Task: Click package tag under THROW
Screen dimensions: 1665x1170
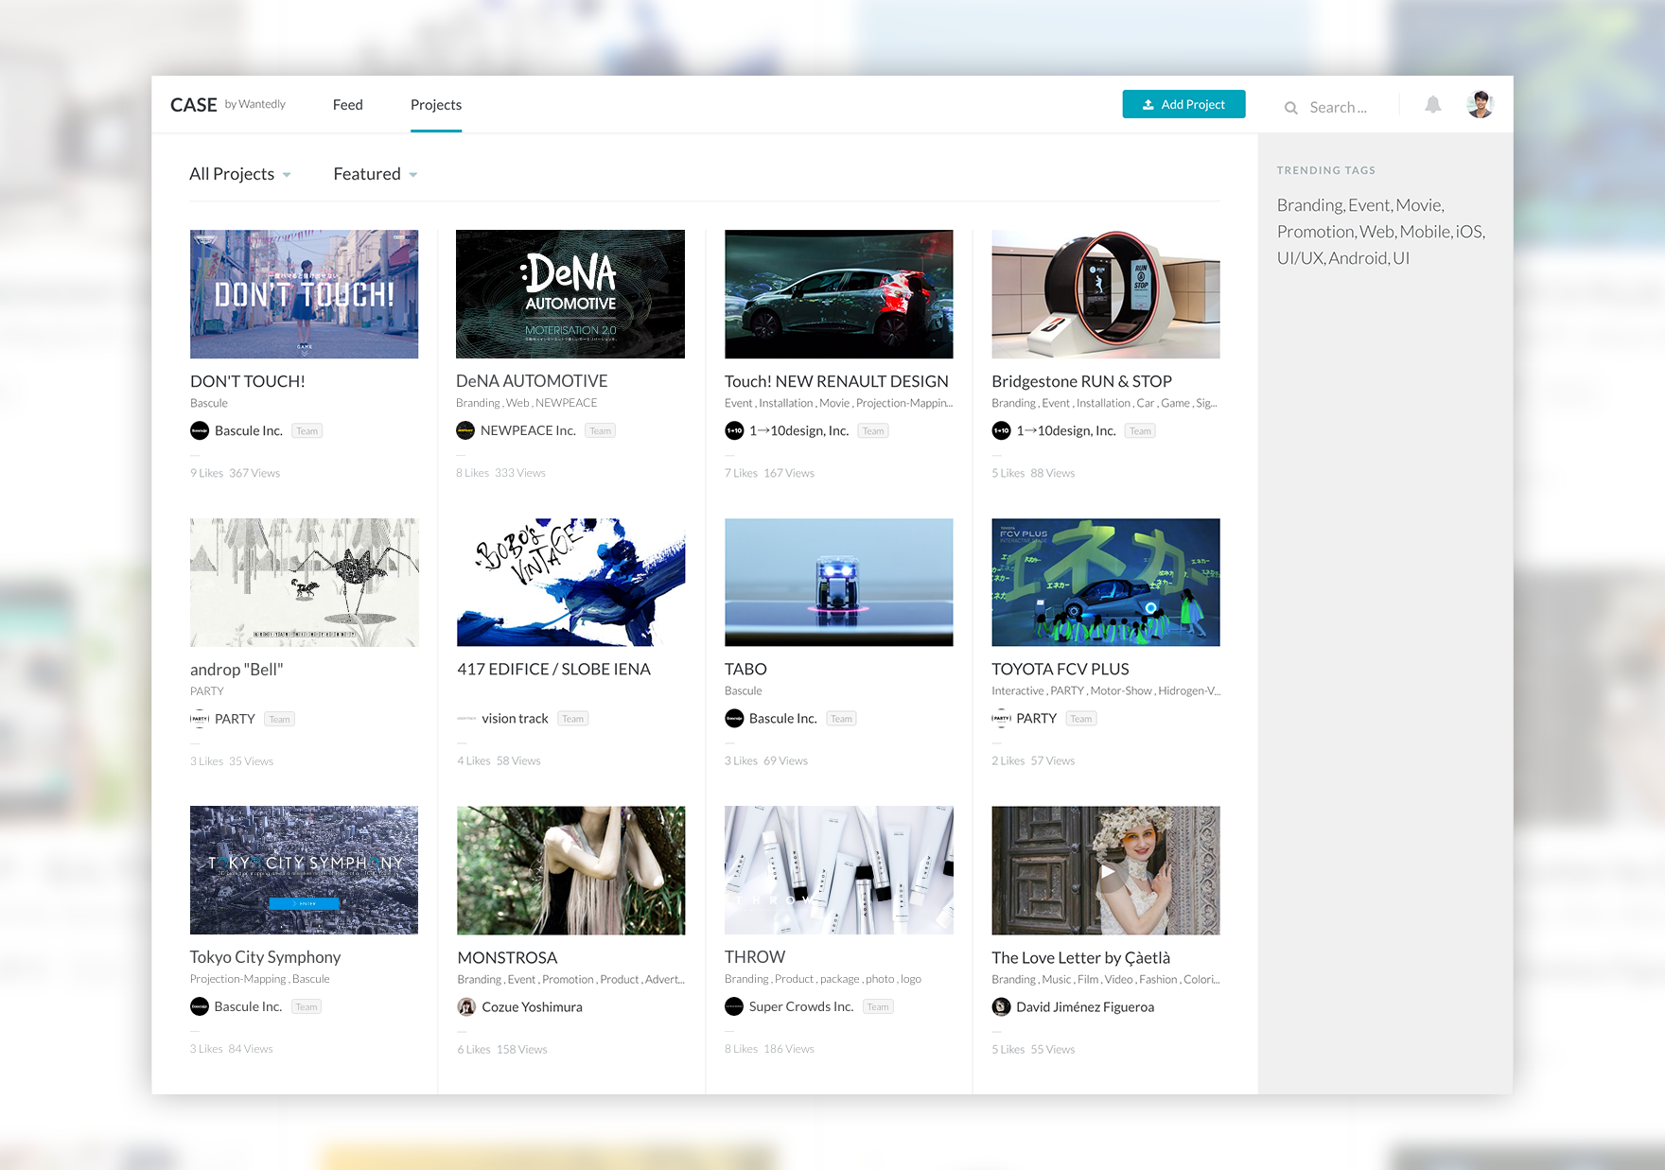Action: pyautogui.click(x=840, y=979)
